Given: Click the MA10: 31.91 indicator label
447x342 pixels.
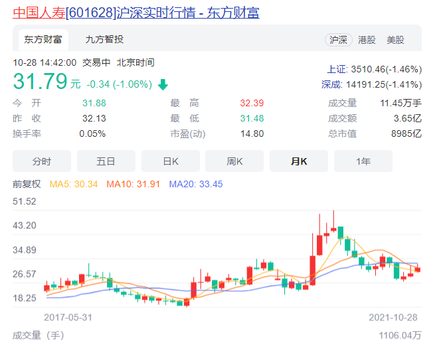Looking at the screenshot, I should (133, 184).
